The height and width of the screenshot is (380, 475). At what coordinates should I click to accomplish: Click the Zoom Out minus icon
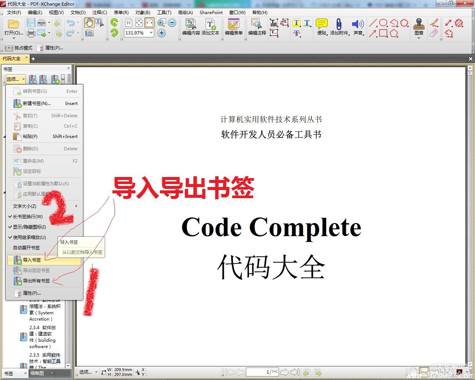(x=172, y=23)
